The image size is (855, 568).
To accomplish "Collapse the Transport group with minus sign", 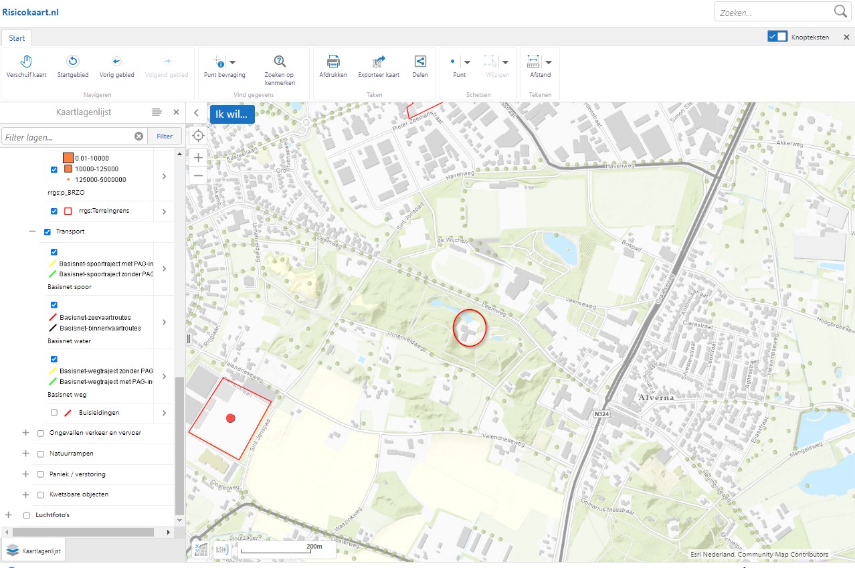I will [x=31, y=231].
